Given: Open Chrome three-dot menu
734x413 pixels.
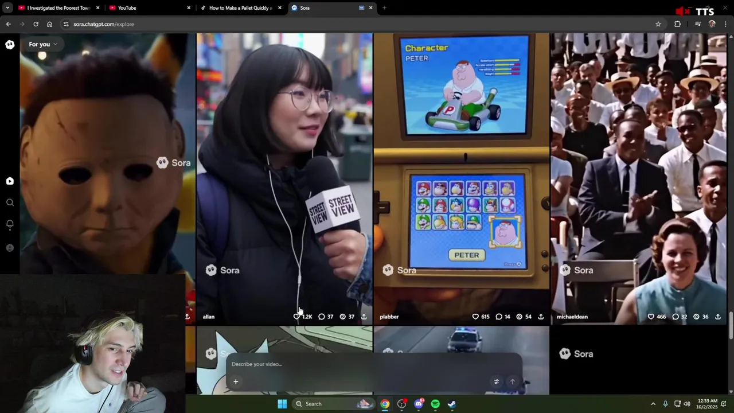Looking at the screenshot, I should click(726, 24).
